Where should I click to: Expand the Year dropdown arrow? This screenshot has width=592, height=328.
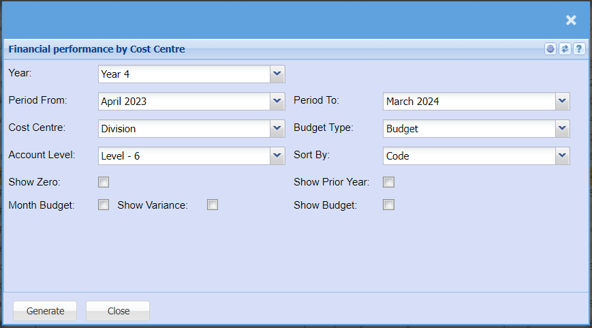point(277,74)
